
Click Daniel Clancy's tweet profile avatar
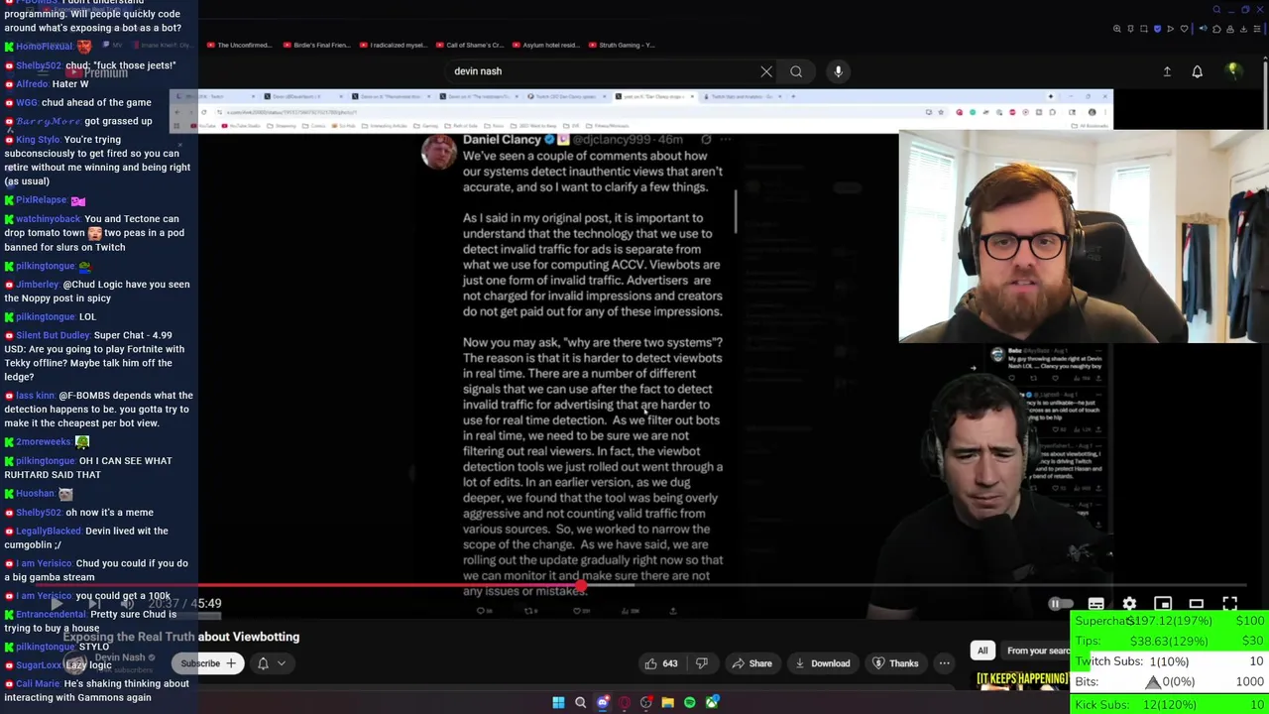[439, 152]
